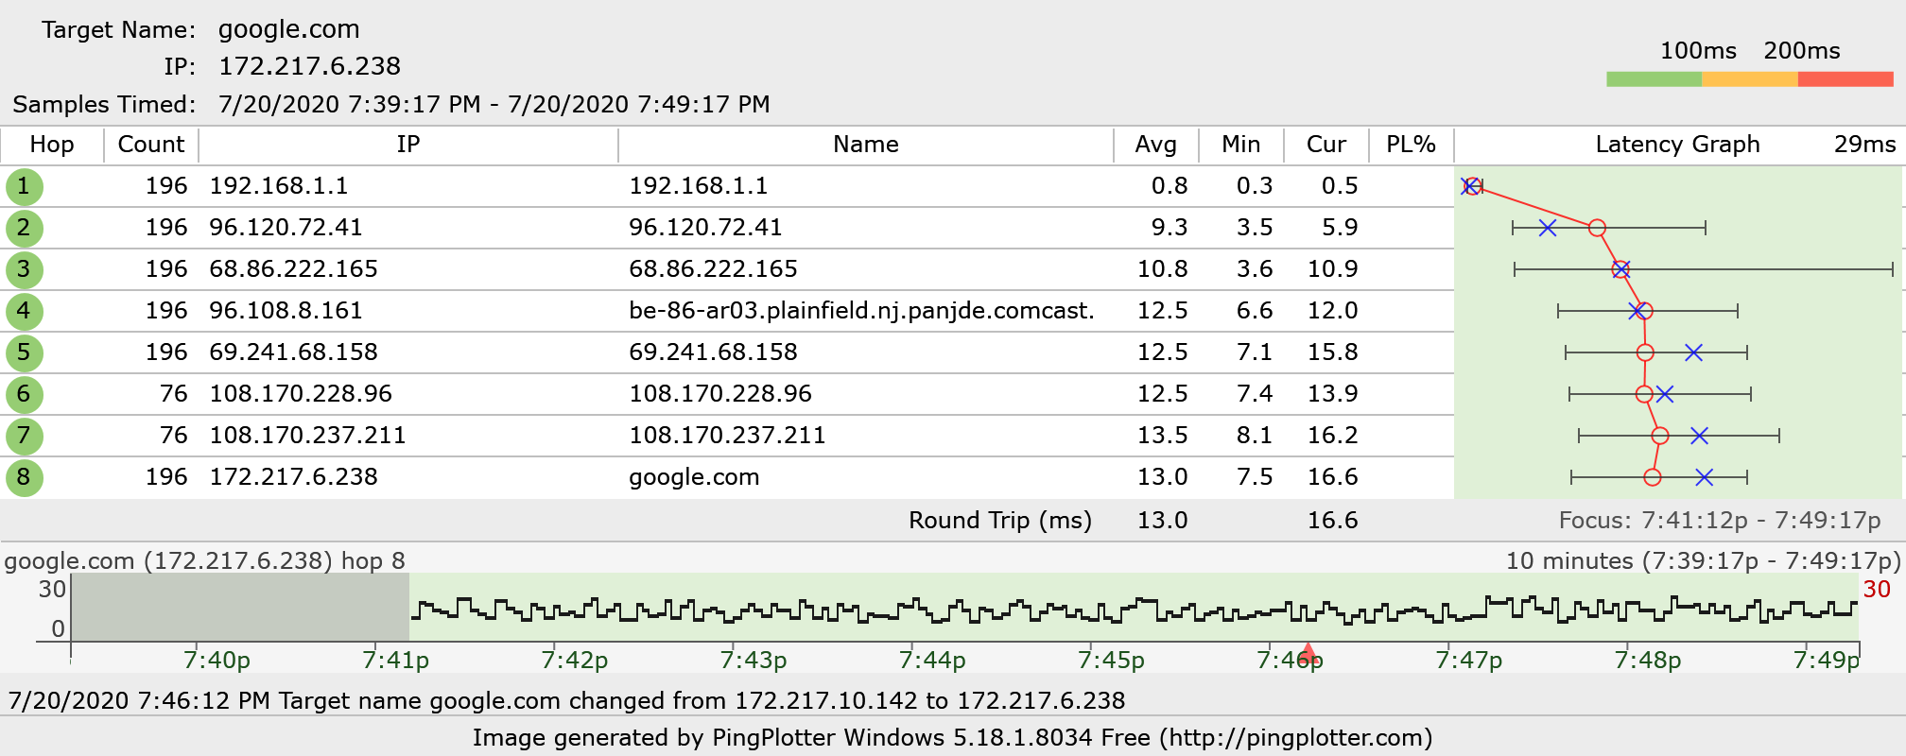Image resolution: width=1906 pixels, height=756 pixels.
Task: Click the Count column header
Action: [151, 145]
